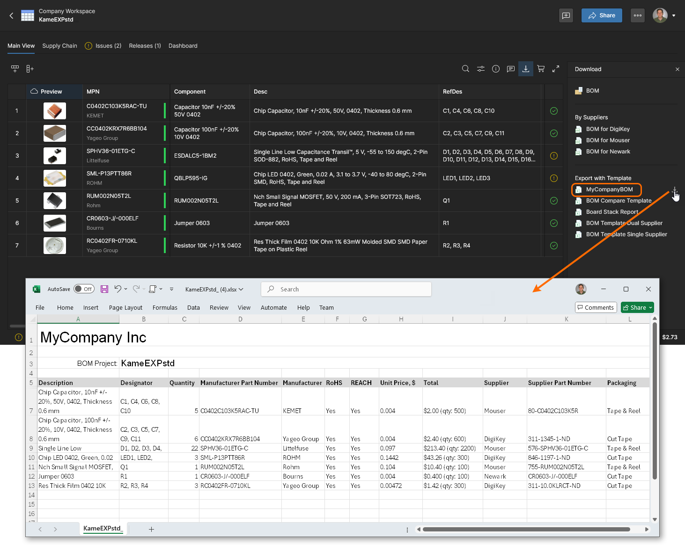
Task: Click the download icon in BOM toolbar
Action: 526,69
